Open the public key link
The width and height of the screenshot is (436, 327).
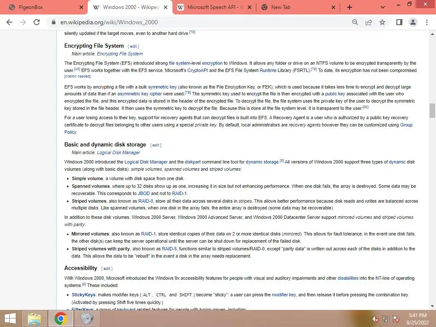click(335, 94)
